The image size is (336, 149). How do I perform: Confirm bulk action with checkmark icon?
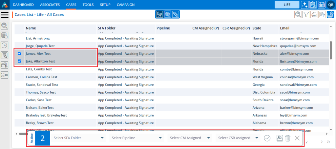(x=267, y=138)
